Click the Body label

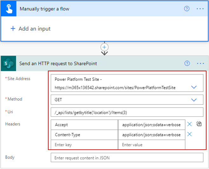10,157
